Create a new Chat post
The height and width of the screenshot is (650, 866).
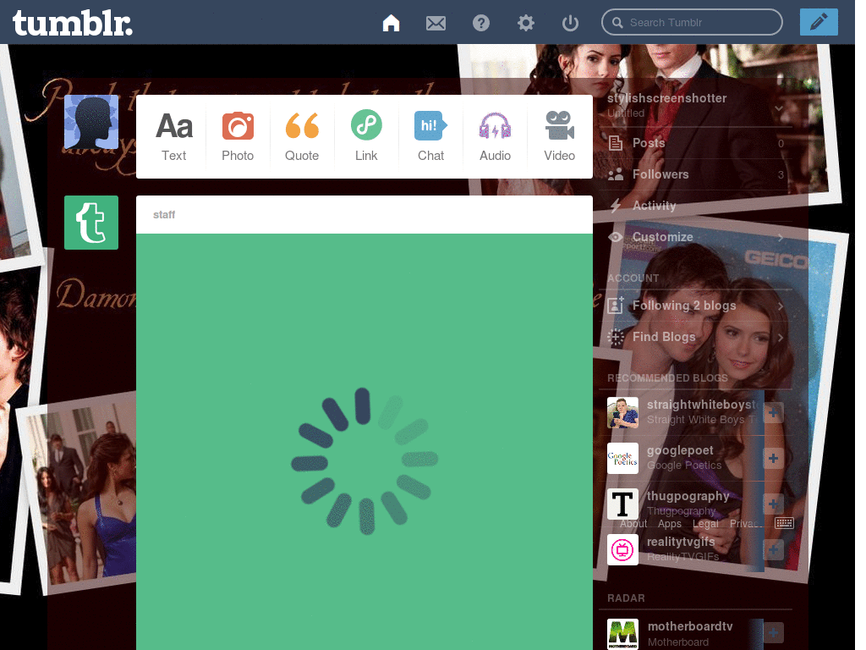tap(430, 136)
